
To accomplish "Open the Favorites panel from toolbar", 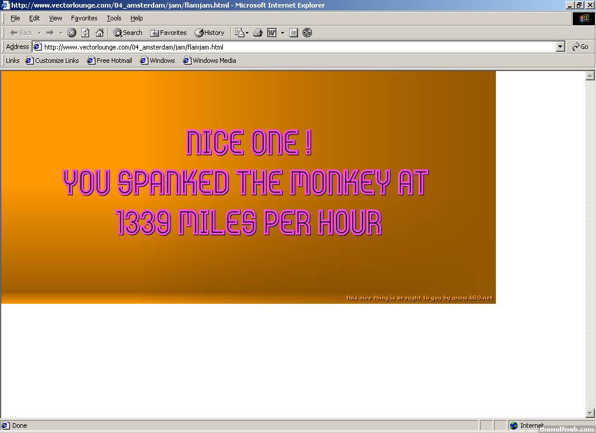I will click(168, 33).
